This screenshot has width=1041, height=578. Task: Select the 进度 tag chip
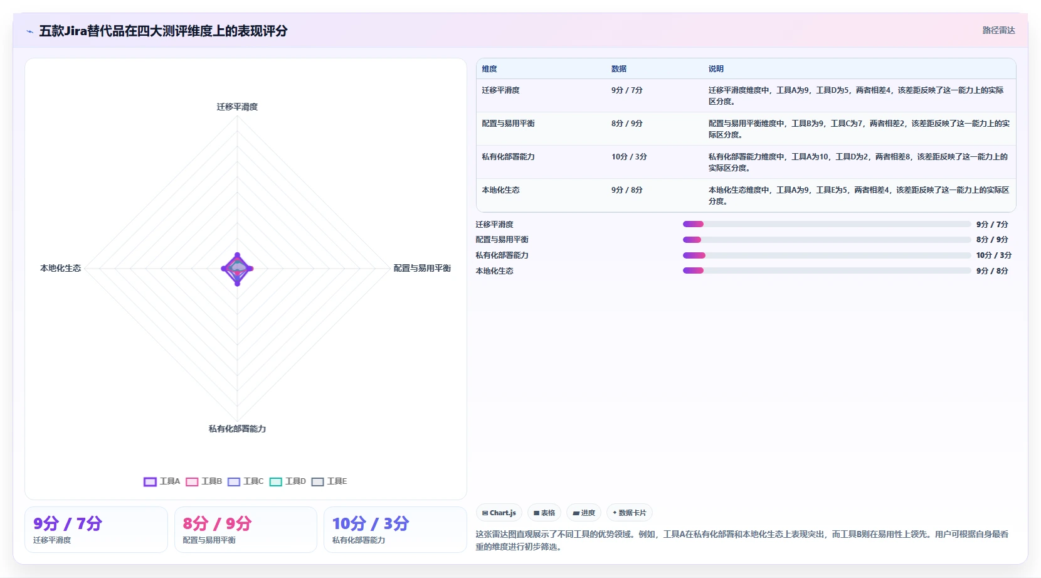point(584,513)
